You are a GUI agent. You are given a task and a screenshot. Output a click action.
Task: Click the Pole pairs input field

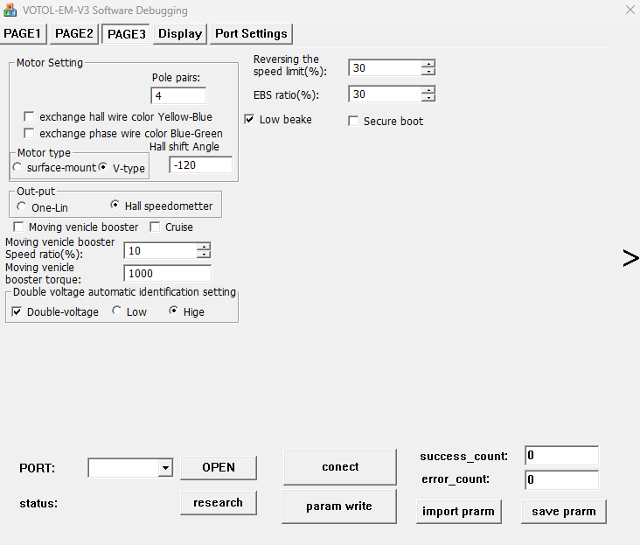(x=178, y=95)
